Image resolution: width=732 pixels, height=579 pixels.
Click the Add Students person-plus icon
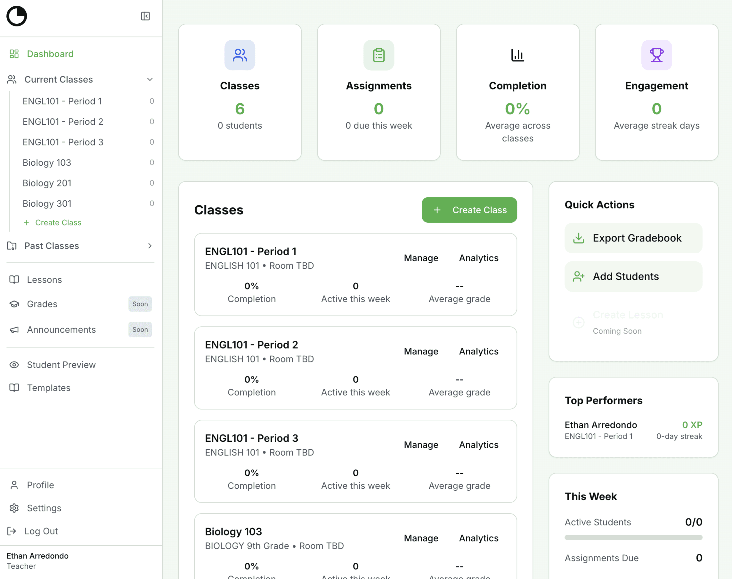tap(579, 276)
